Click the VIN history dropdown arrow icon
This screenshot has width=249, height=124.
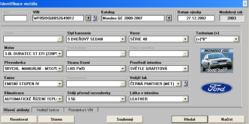[89, 18]
